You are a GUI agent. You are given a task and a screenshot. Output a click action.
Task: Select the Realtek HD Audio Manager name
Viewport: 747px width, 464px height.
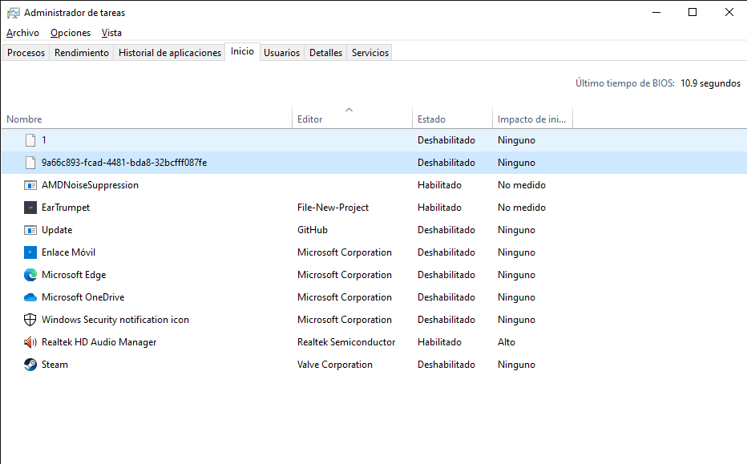coord(99,342)
